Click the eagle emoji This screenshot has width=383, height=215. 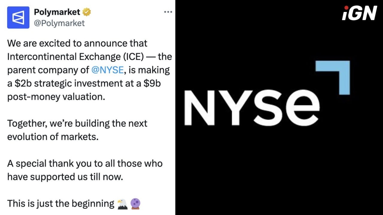(x=122, y=204)
